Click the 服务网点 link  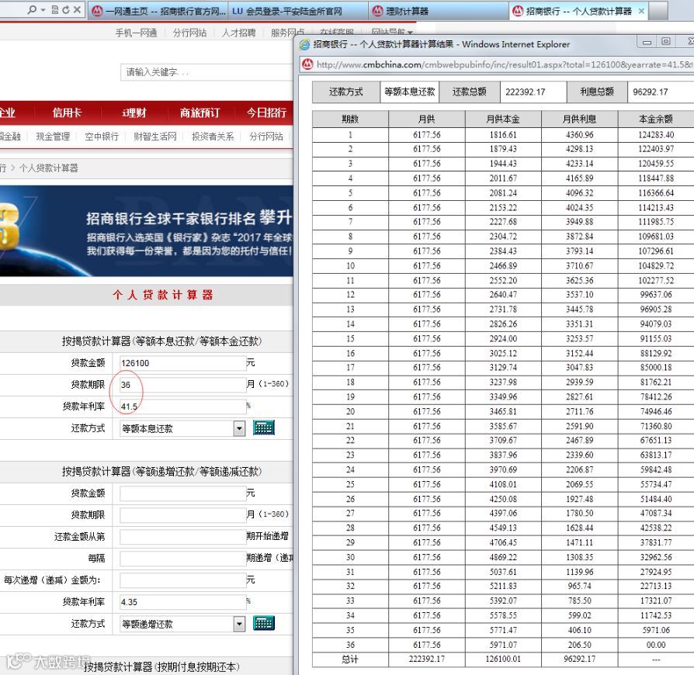coord(288,33)
